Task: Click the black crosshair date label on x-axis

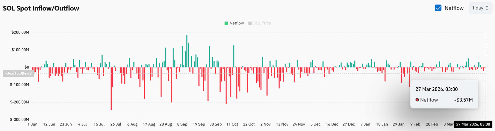Action: click(x=473, y=124)
